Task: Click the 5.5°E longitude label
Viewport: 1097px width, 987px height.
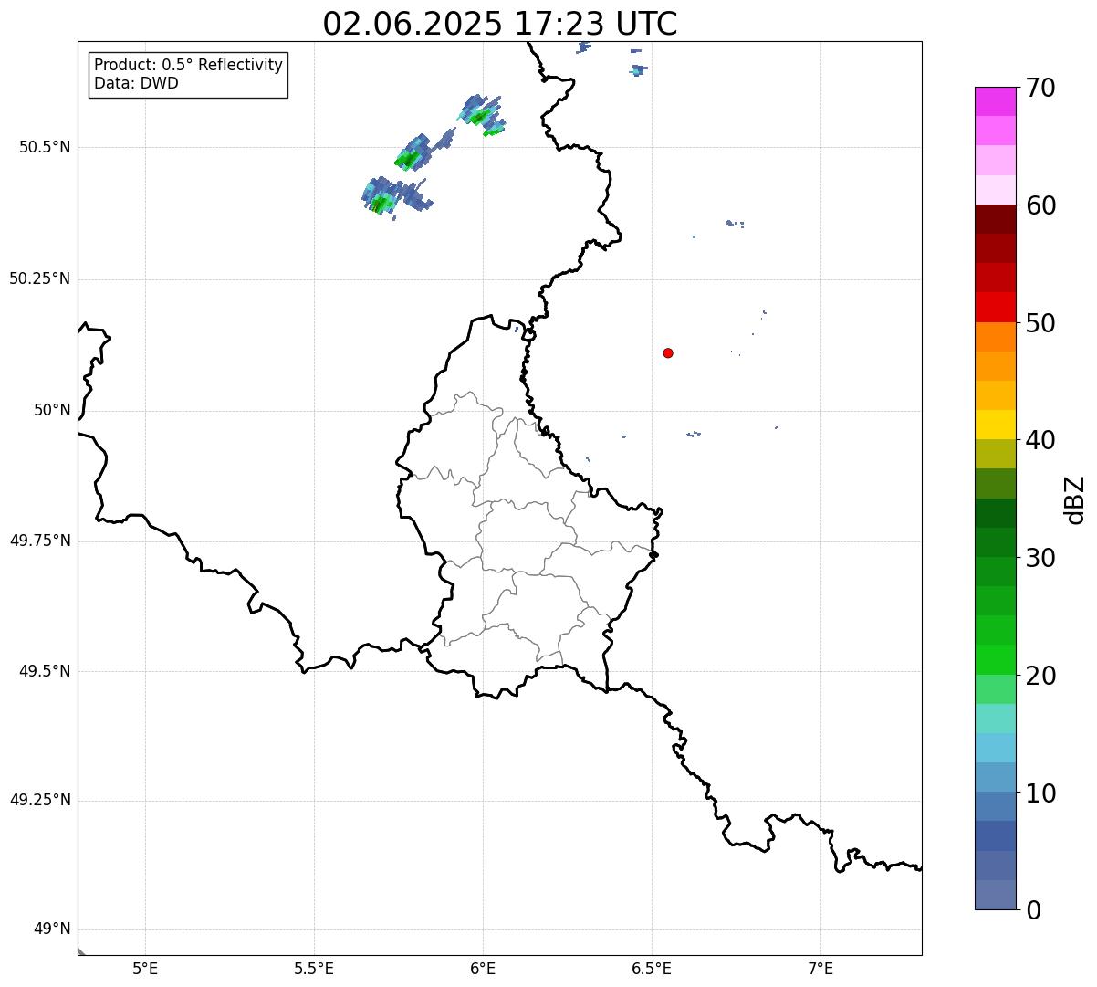Action: (x=314, y=968)
